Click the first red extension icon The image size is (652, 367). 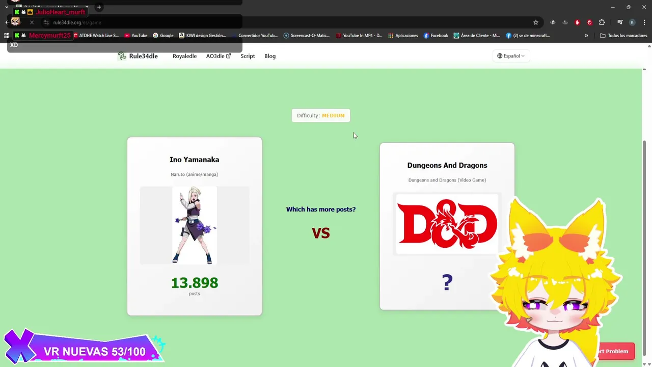[577, 22]
